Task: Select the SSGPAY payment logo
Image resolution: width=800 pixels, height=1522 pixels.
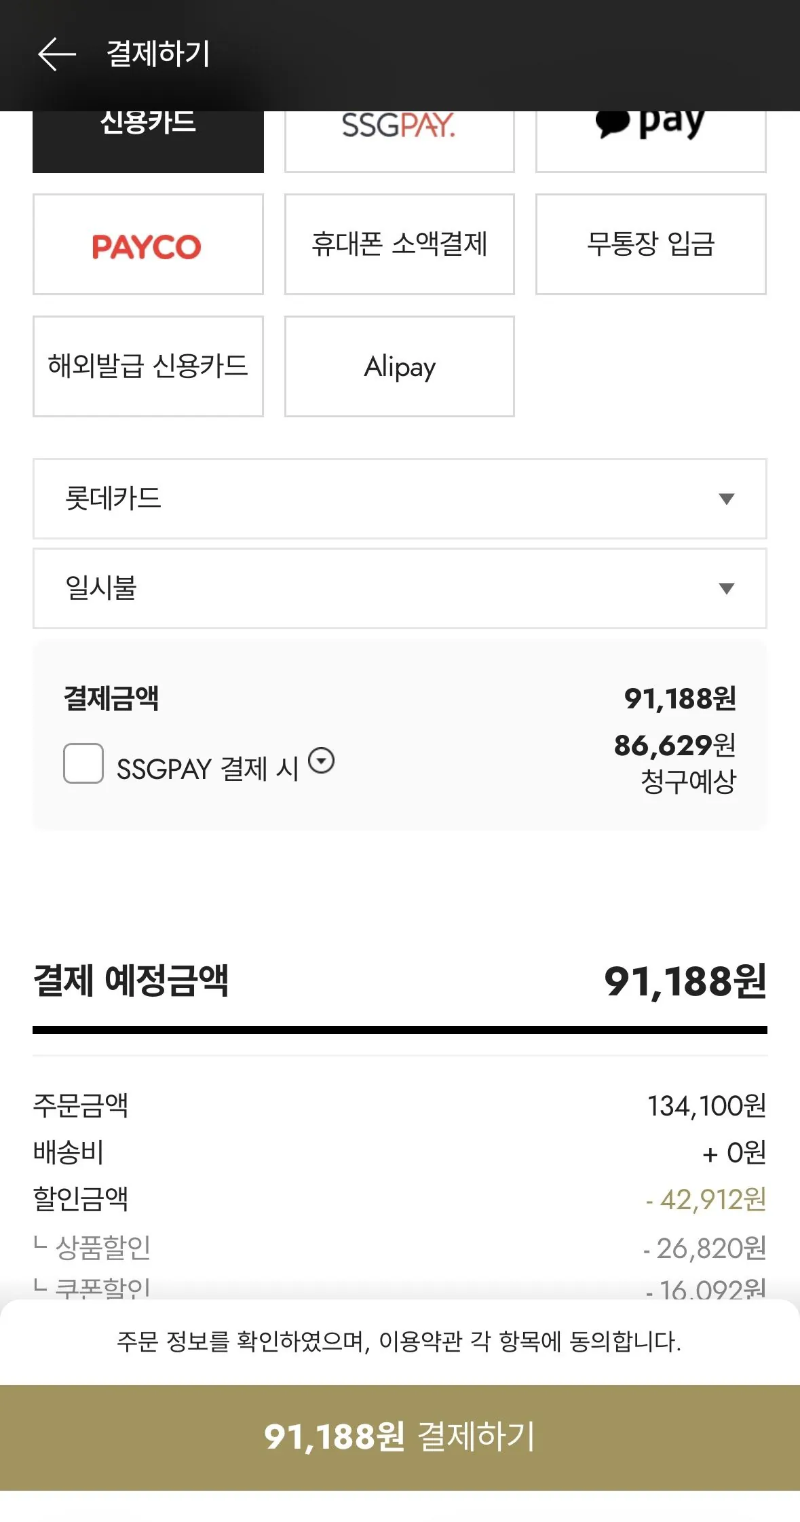Action: [x=399, y=129]
